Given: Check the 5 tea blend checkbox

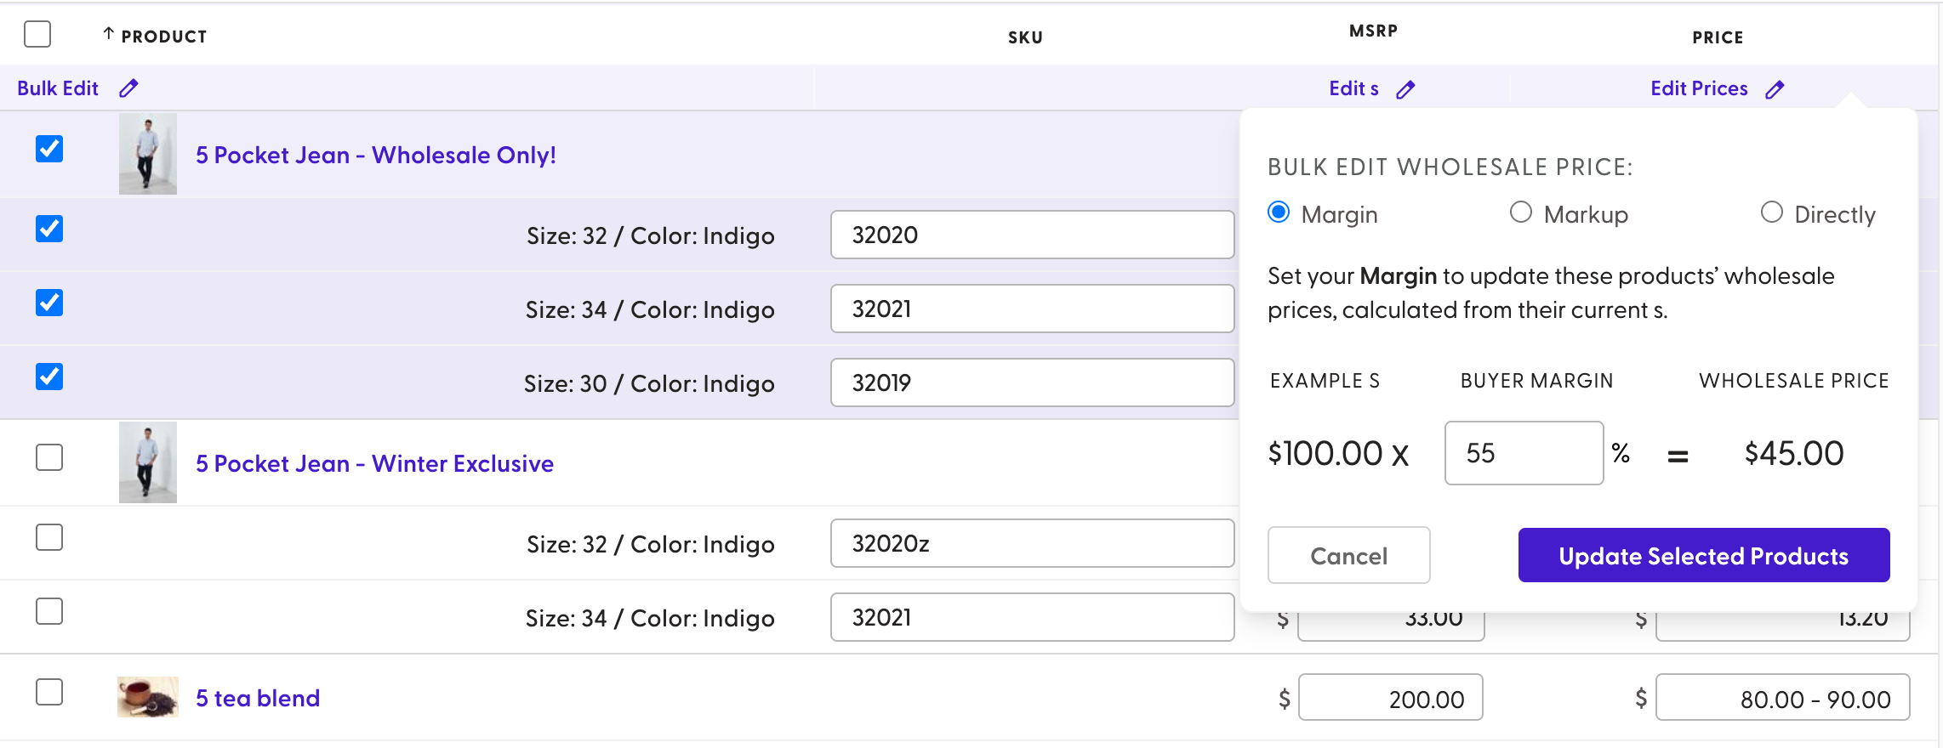Looking at the screenshot, I should coord(49,692).
